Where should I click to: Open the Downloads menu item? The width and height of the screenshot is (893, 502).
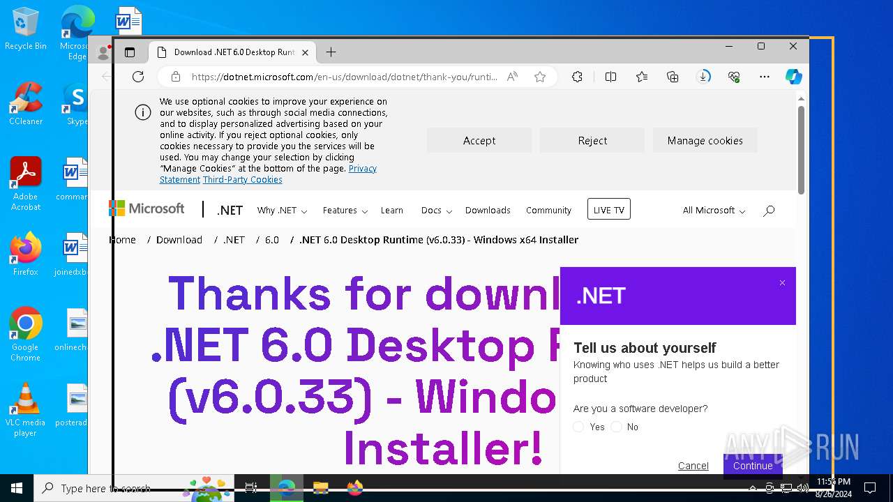click(x=488, y=211)
